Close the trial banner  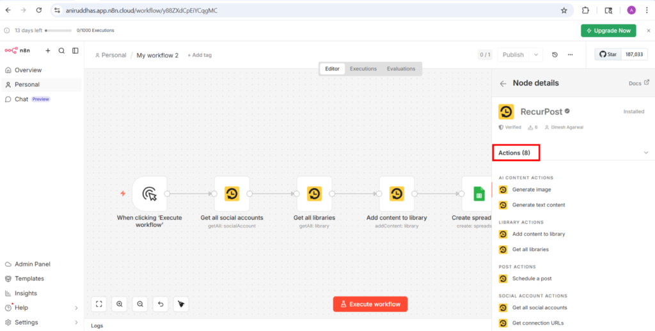click(649, 31)
